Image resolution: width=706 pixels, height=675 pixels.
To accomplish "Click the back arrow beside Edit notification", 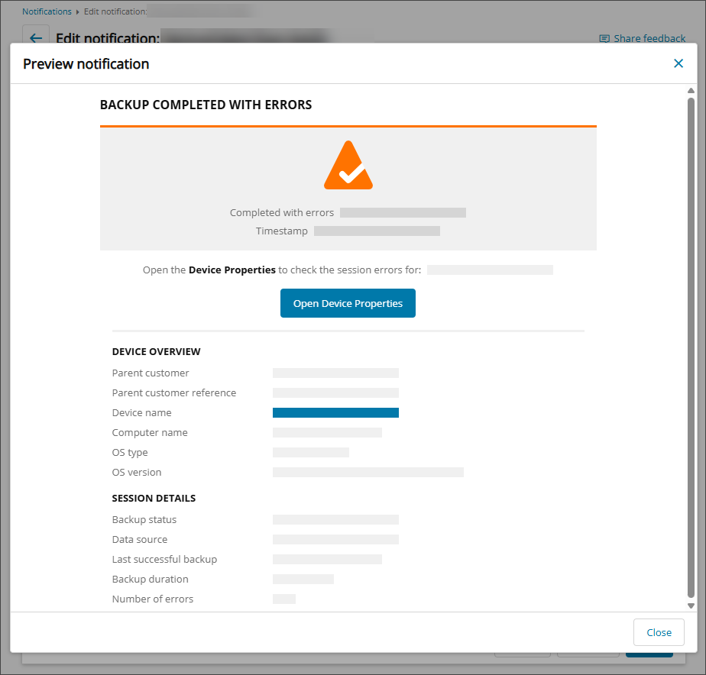I will tap(35, 38).
